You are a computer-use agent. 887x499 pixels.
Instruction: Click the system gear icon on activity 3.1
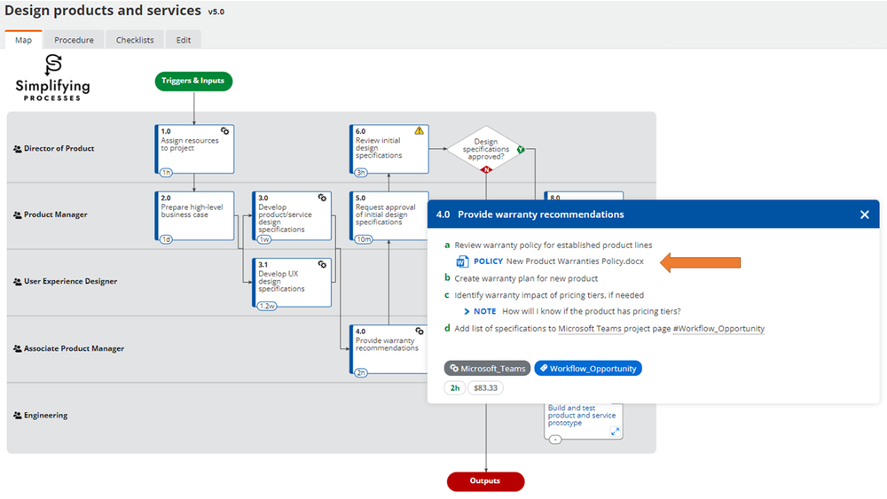point(322,264)
